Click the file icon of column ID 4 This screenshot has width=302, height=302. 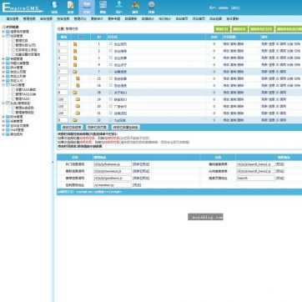75,65
